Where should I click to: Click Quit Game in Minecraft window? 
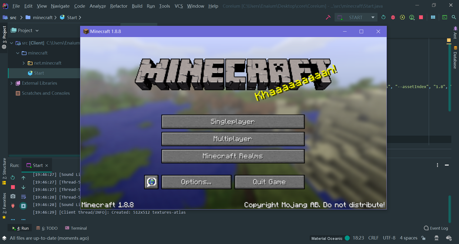(x=269, y=182)
